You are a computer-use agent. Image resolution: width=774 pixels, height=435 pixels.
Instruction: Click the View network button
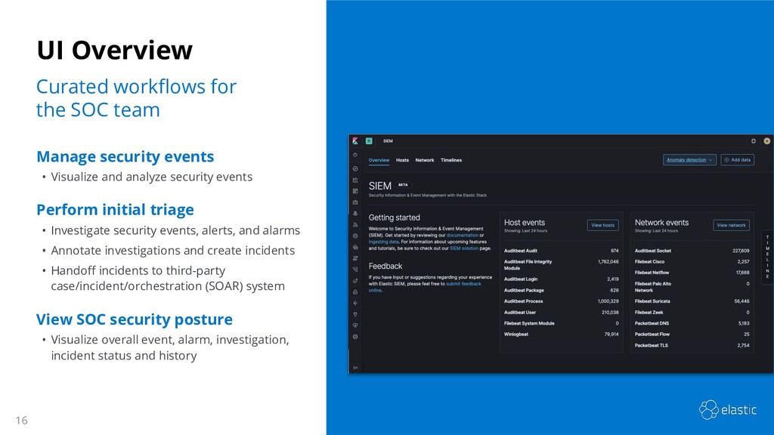tap(731, 225)
